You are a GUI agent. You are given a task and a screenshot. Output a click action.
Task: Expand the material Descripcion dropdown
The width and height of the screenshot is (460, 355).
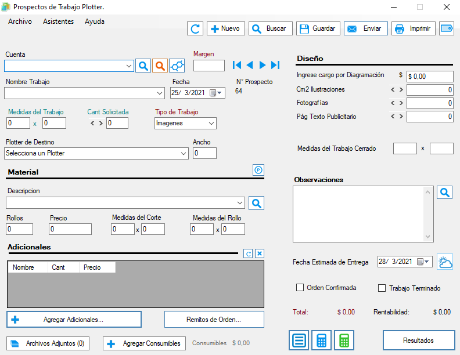240,202
